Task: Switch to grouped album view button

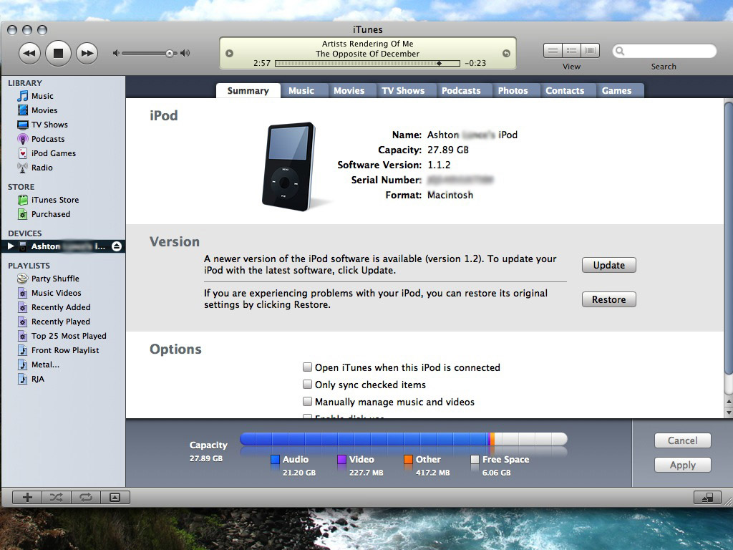Action: [x=571, y=51]
